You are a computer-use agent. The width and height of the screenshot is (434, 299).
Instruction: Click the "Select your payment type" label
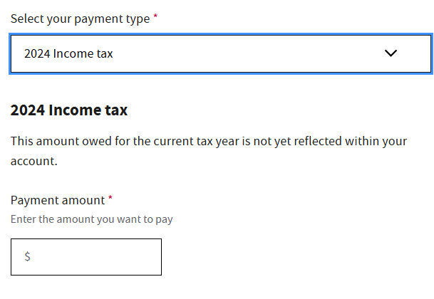tap(80, 19)
